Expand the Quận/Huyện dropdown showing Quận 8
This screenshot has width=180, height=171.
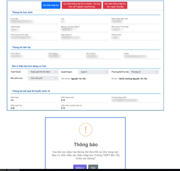click(94, 72)
